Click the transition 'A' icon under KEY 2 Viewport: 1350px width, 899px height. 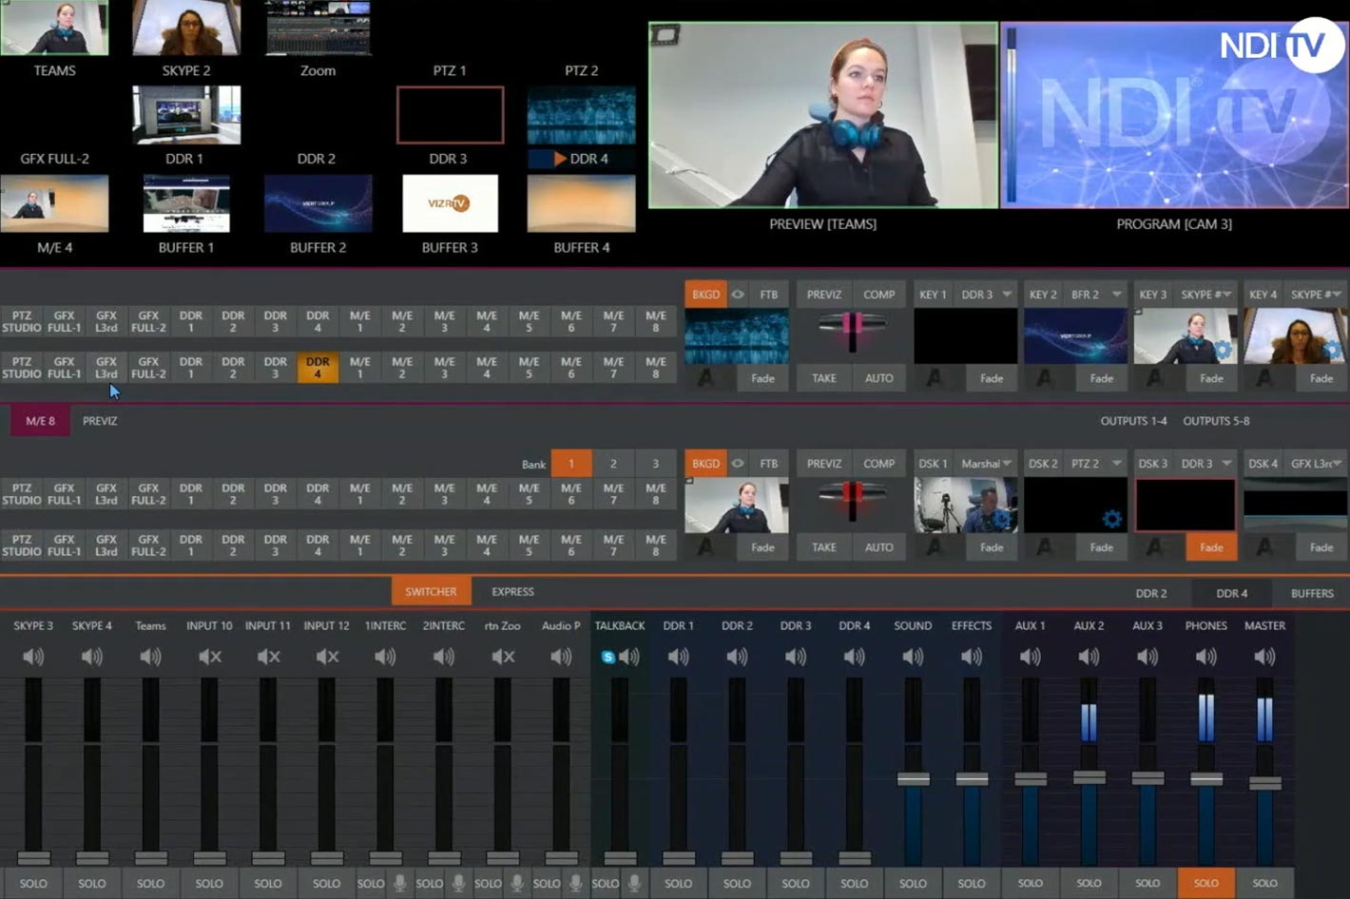(x=1044, y=378)
